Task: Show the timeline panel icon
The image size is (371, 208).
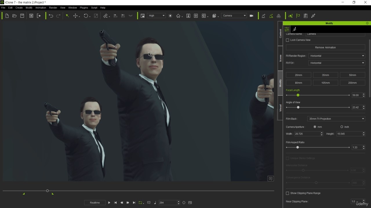Action: click(x=190, y=203)
